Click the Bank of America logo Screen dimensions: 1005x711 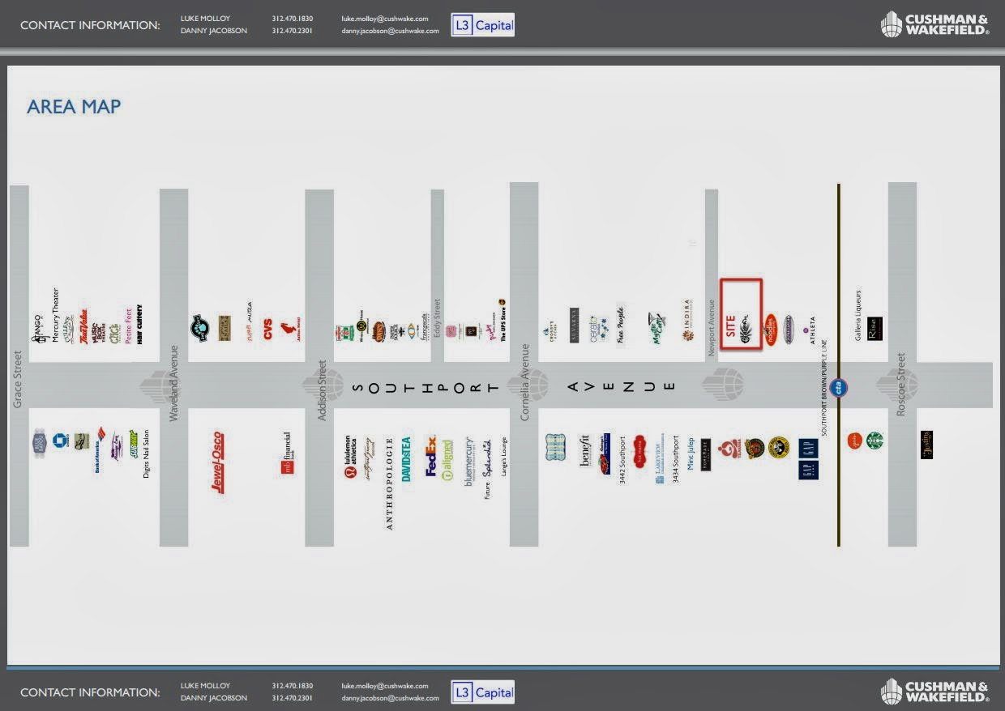[x=100, y=449]
